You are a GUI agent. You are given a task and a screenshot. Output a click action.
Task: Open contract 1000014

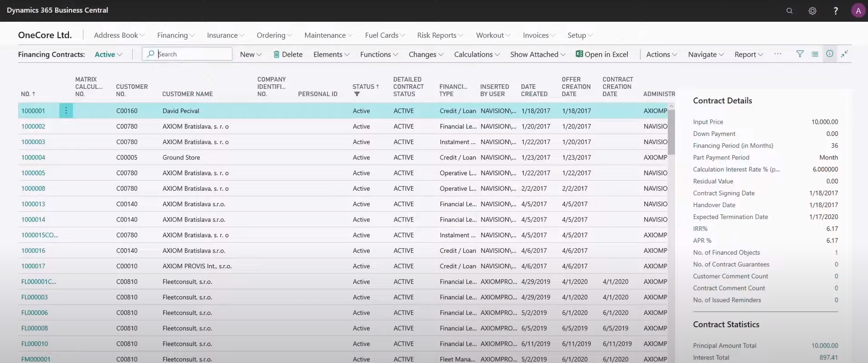33,219
